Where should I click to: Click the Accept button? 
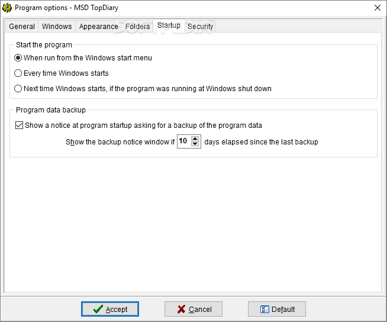click(110, 309)
